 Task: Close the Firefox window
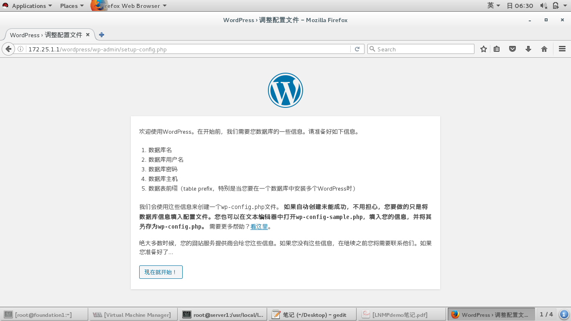[562, 20]
